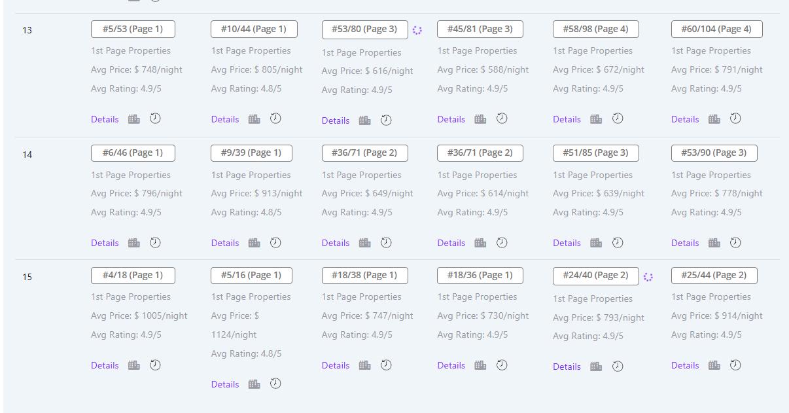Click the #25/44 (Page 2) rank button
Viewport: 789px width, 413px height.
click(714, 275)
